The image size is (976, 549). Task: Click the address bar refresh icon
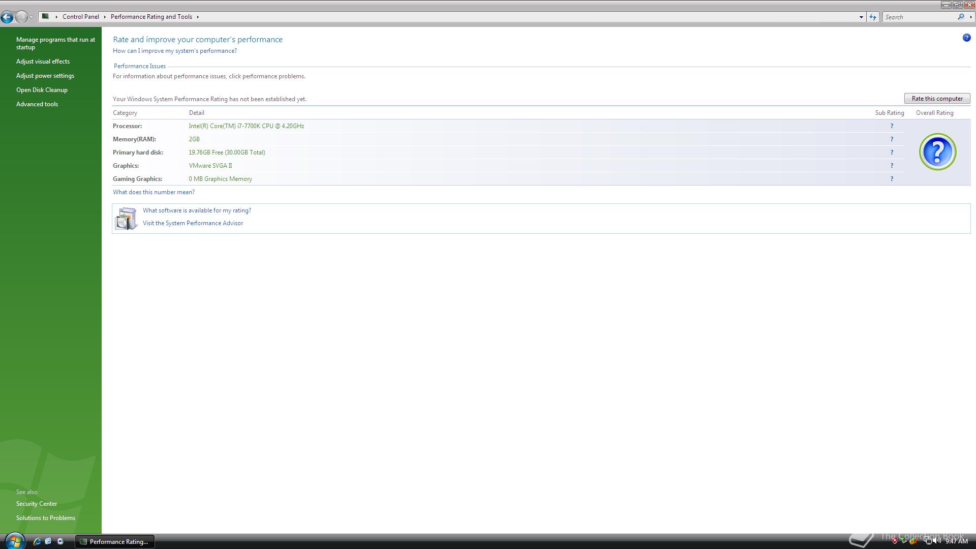873,17
